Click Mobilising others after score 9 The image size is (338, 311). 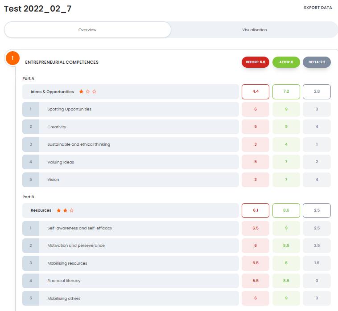click(286, 298)
